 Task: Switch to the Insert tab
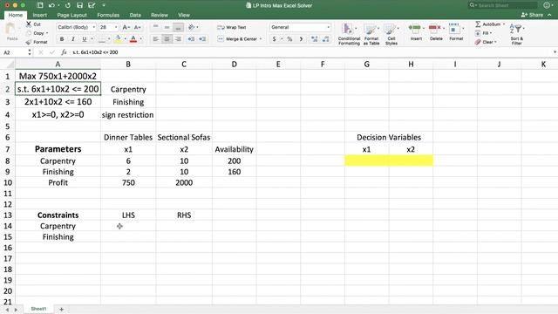(x=40, y=15)
